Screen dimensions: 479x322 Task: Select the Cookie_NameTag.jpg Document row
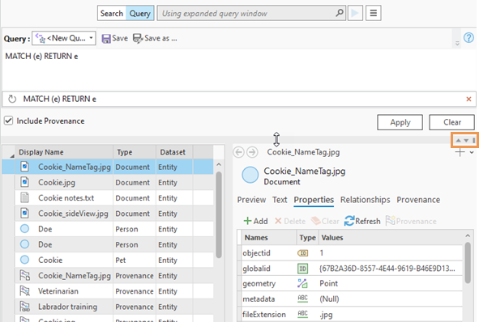(108, 167)
